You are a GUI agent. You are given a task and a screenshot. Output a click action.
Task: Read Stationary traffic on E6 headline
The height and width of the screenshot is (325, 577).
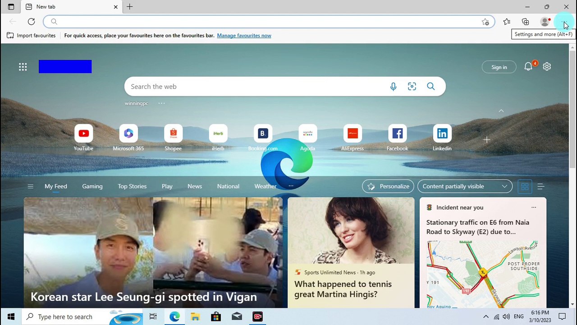pos(478,227)
